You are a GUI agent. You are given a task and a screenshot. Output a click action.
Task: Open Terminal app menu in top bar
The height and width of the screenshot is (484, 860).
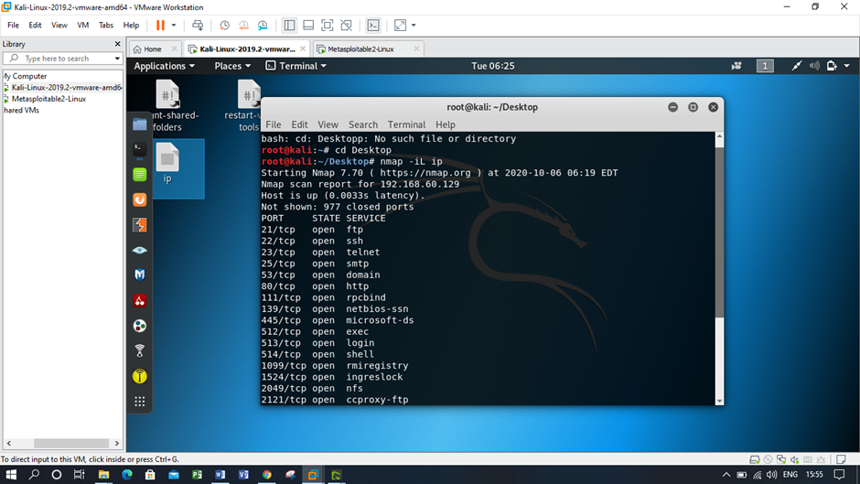[296, 66]
